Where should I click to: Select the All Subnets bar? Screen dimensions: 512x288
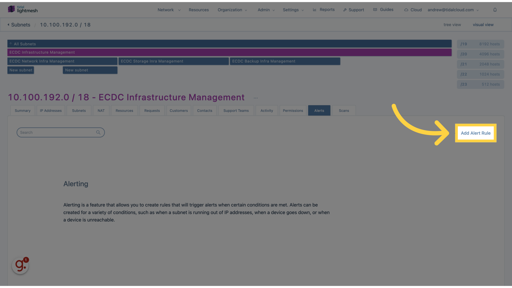[x=229, y=44]
